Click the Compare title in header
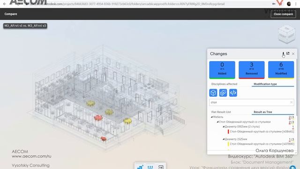This screenshot has width=300, height=169. (x=11, y=14)
